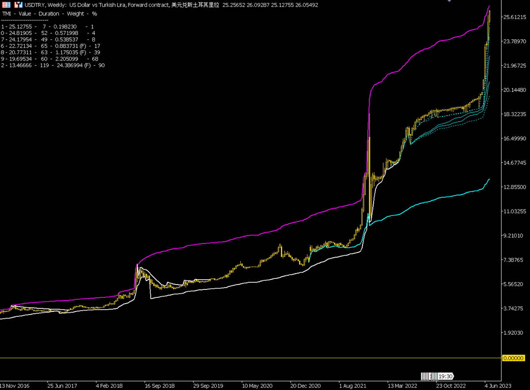
Task: Click the 21.96725 price scale label
Action: click(515, 66)
